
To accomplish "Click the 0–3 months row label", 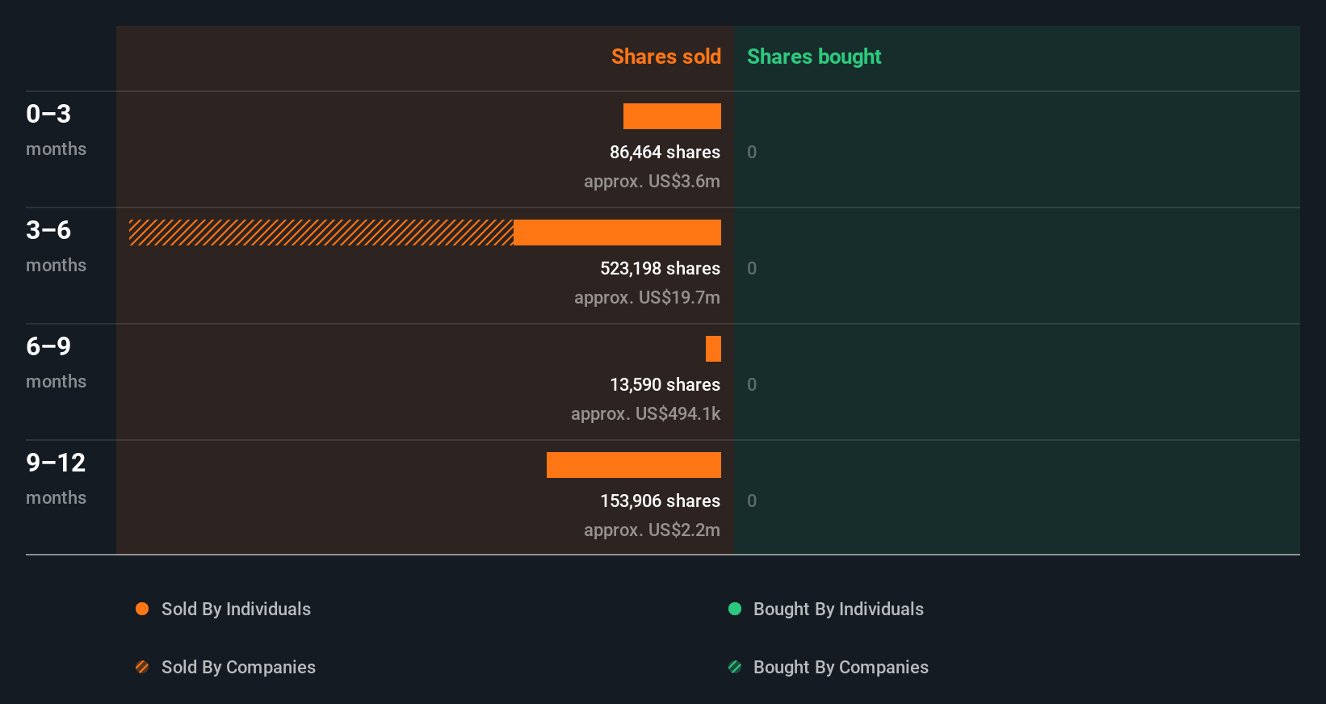I will [56, 129].
